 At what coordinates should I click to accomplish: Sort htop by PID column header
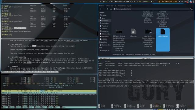5,91
